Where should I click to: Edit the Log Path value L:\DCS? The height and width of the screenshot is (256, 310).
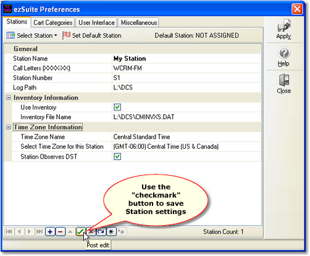pyautogui.click(x=186, y=88)
